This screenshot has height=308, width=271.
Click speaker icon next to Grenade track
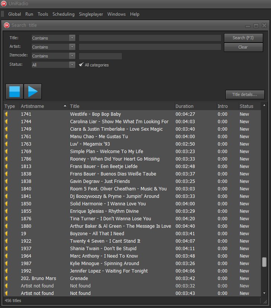6,279
